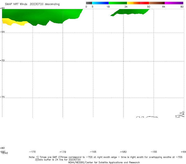
Task: Click the magenta-purple segment of the color bar
Action: [x=174, y=3]
